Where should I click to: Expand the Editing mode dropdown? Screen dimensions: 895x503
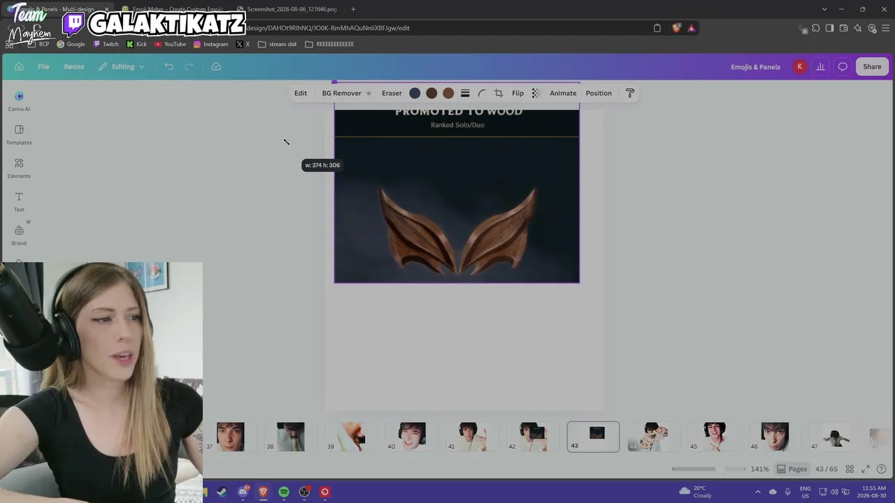coord(122,66)
